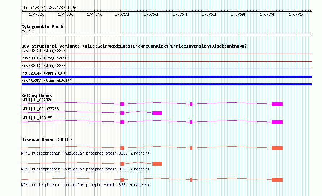The width and height of the screenshot is (322, 196).
Task: Click the wide NM_199185 exon near 170770k
Action: (x=277, y=122)
